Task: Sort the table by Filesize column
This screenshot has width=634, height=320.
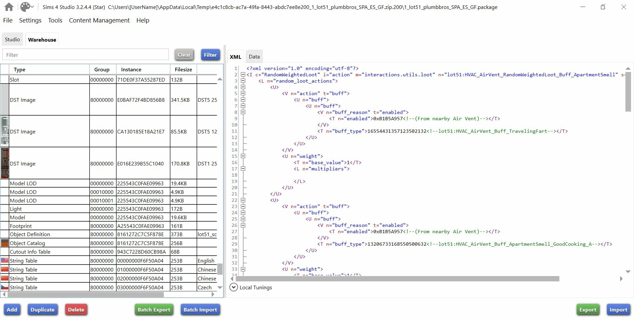Action: pos(184,69)
